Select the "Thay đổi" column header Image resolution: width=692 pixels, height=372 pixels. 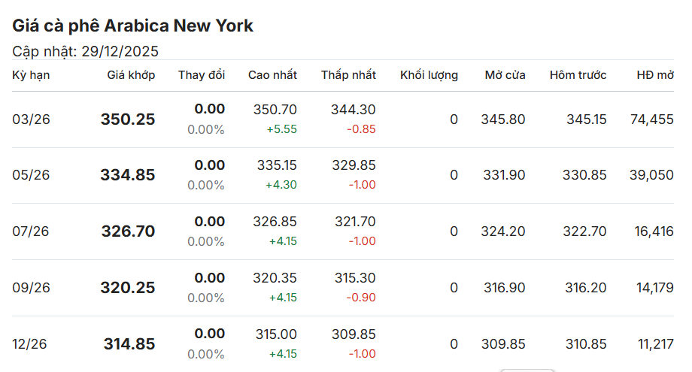coord(202,75)
